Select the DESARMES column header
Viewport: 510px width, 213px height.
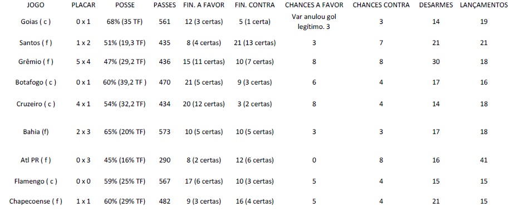coord(436,5)
